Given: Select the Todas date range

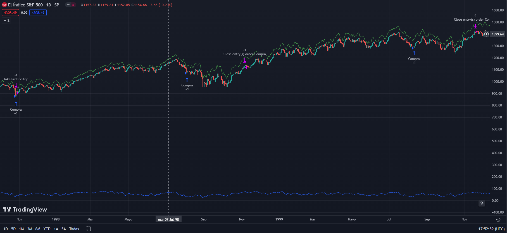Looking at the screenshot, I should (74, 229).
